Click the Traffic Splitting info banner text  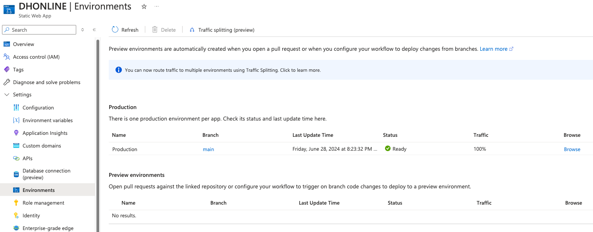pyautogui.click(x=223, y=70)
